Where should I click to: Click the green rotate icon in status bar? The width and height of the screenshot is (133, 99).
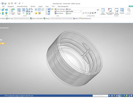coord(122,96)
